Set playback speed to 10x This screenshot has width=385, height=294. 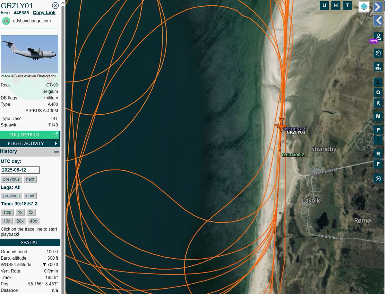(x=7, y=221)
